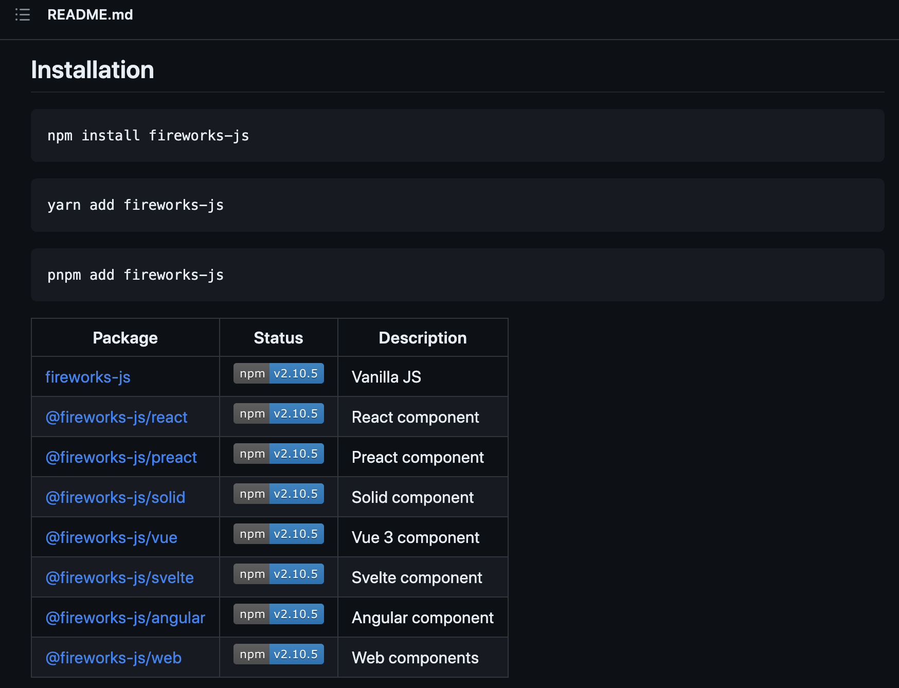Open the @fireworks-js/react package link
The width and height of the screenshot is (899, 688).
point(117,417)
